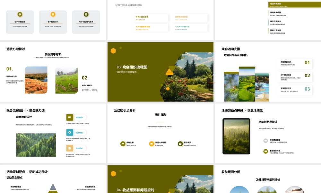
Task: Select the blue 烧烤体验 icon square
Action: (70, 133)
